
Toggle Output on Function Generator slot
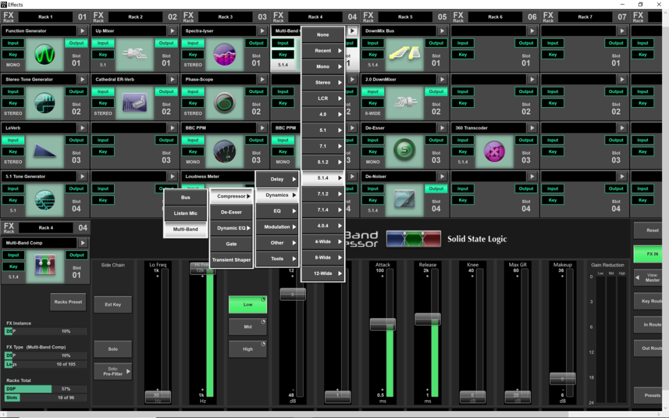(76, 43)
